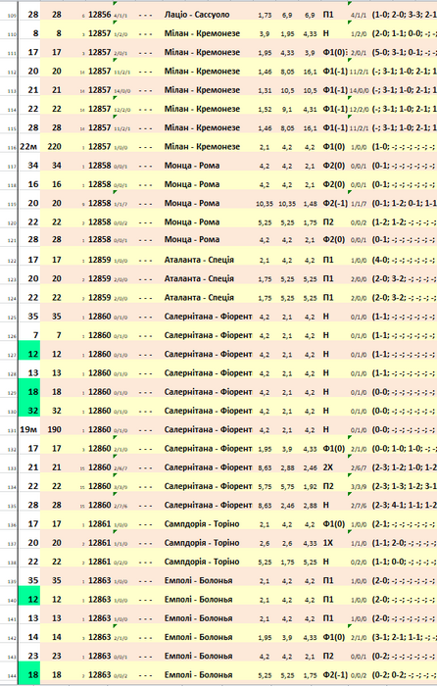Viewport: 437px width, 686px height.
Task: Select scores cell starting (1-1; 2-0; for Сампдорія
Action: click(404, 543)
